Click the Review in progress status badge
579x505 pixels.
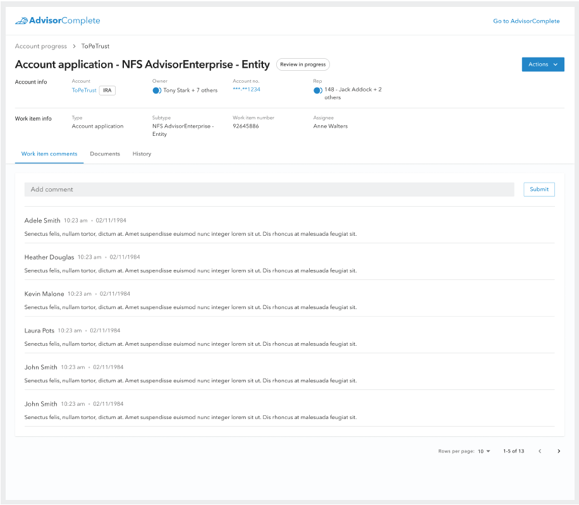coord(303,64)
